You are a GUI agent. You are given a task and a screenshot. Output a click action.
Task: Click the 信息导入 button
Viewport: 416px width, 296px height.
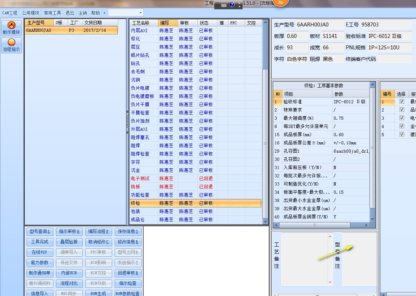(x=40, y=293)
